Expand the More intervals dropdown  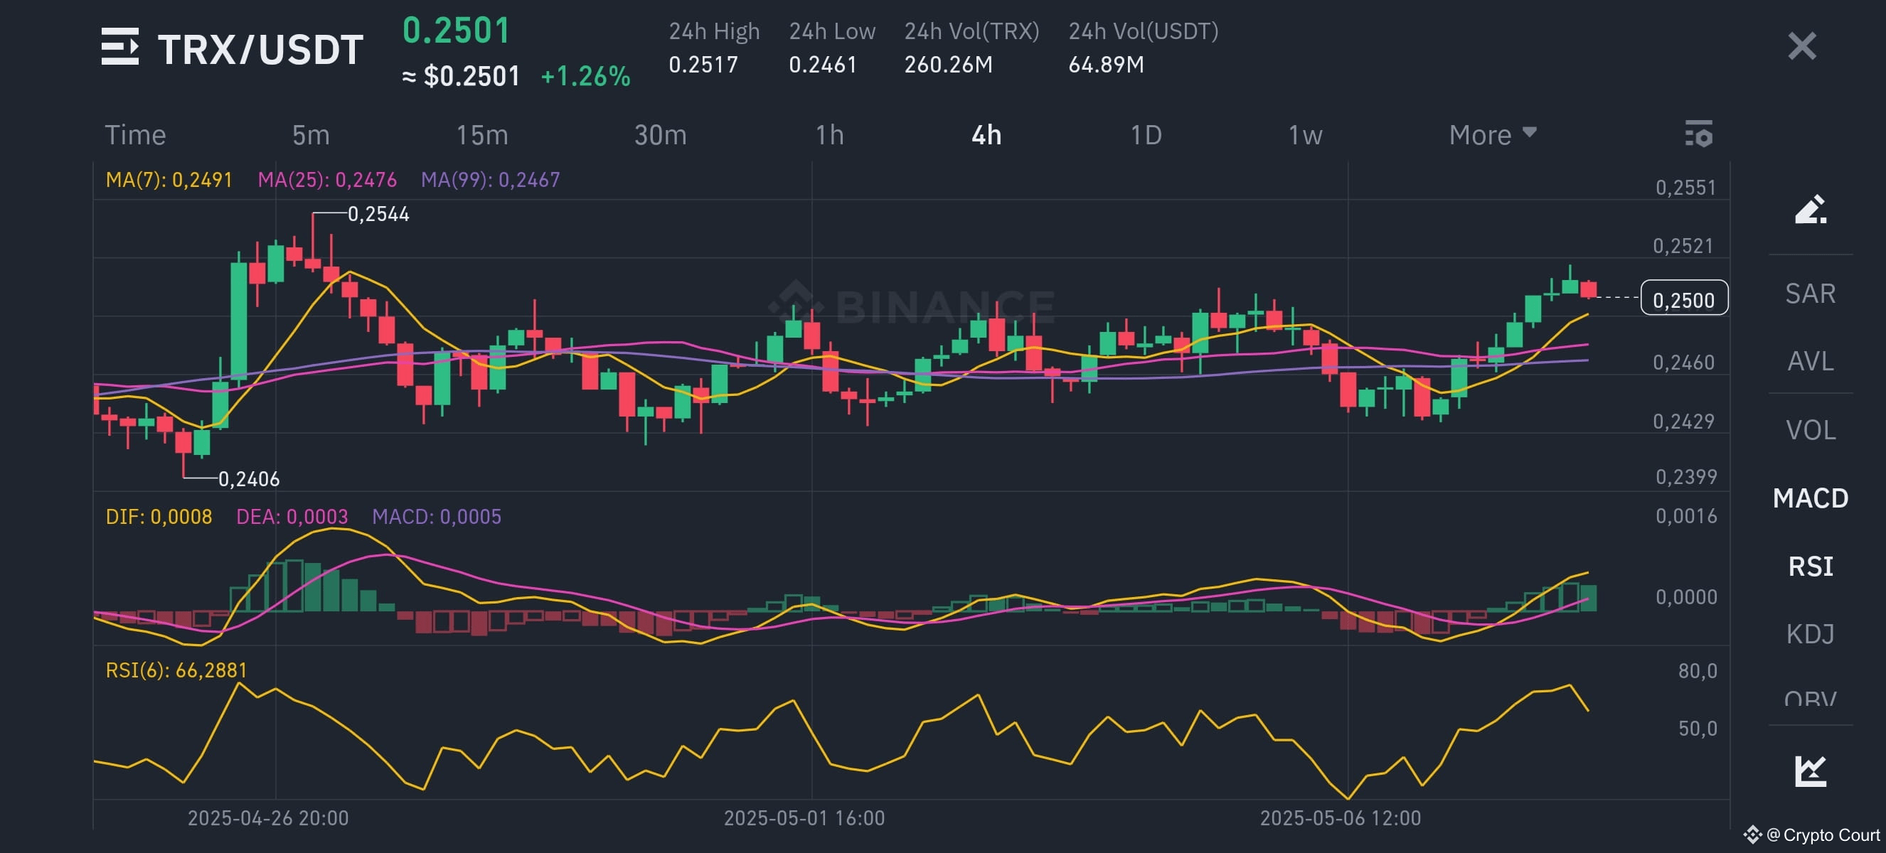click(x=1492, y=135)
